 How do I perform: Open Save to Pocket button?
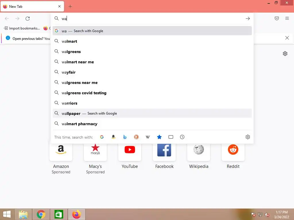pos(277,18)
